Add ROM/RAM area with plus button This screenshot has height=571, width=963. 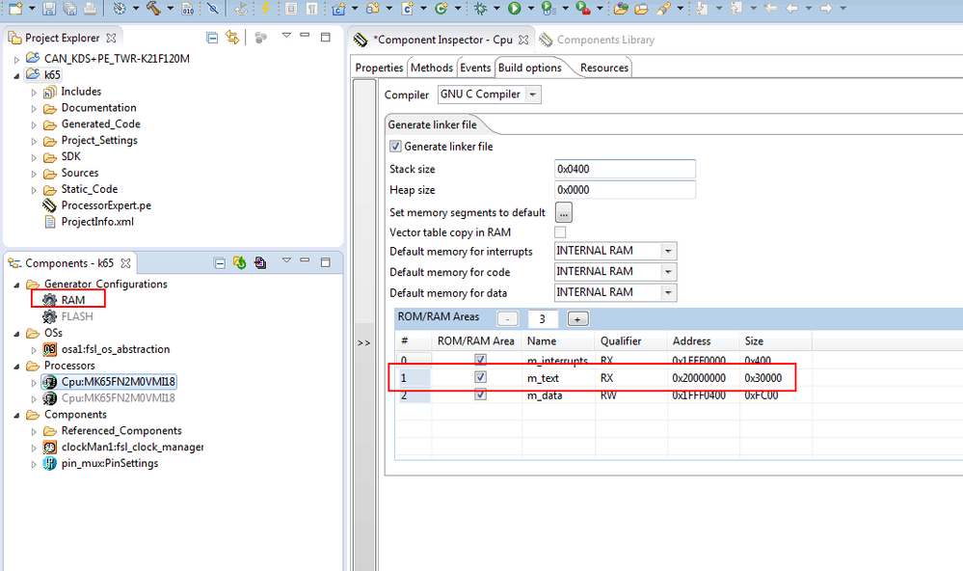pos(578,319)
